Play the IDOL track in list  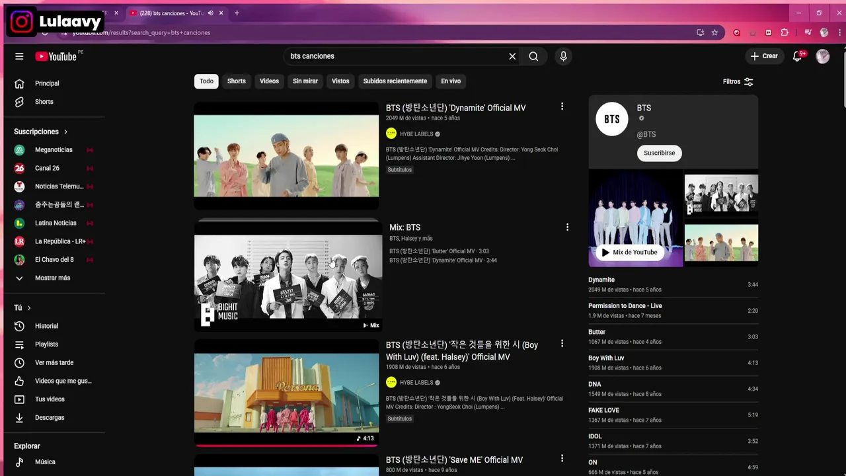click(x=673, y=441)
